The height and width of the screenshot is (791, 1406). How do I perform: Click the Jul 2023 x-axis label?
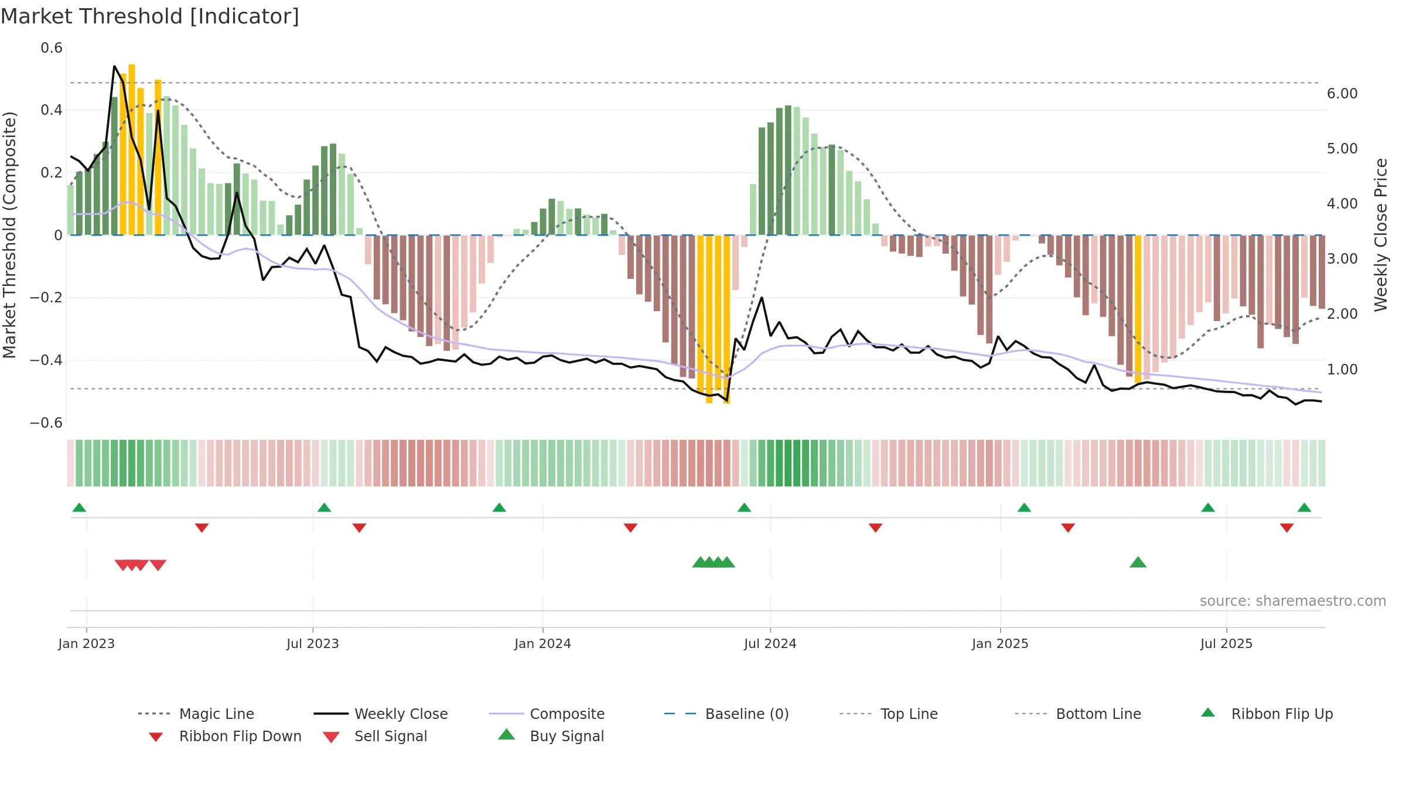[x=313, y=643]
